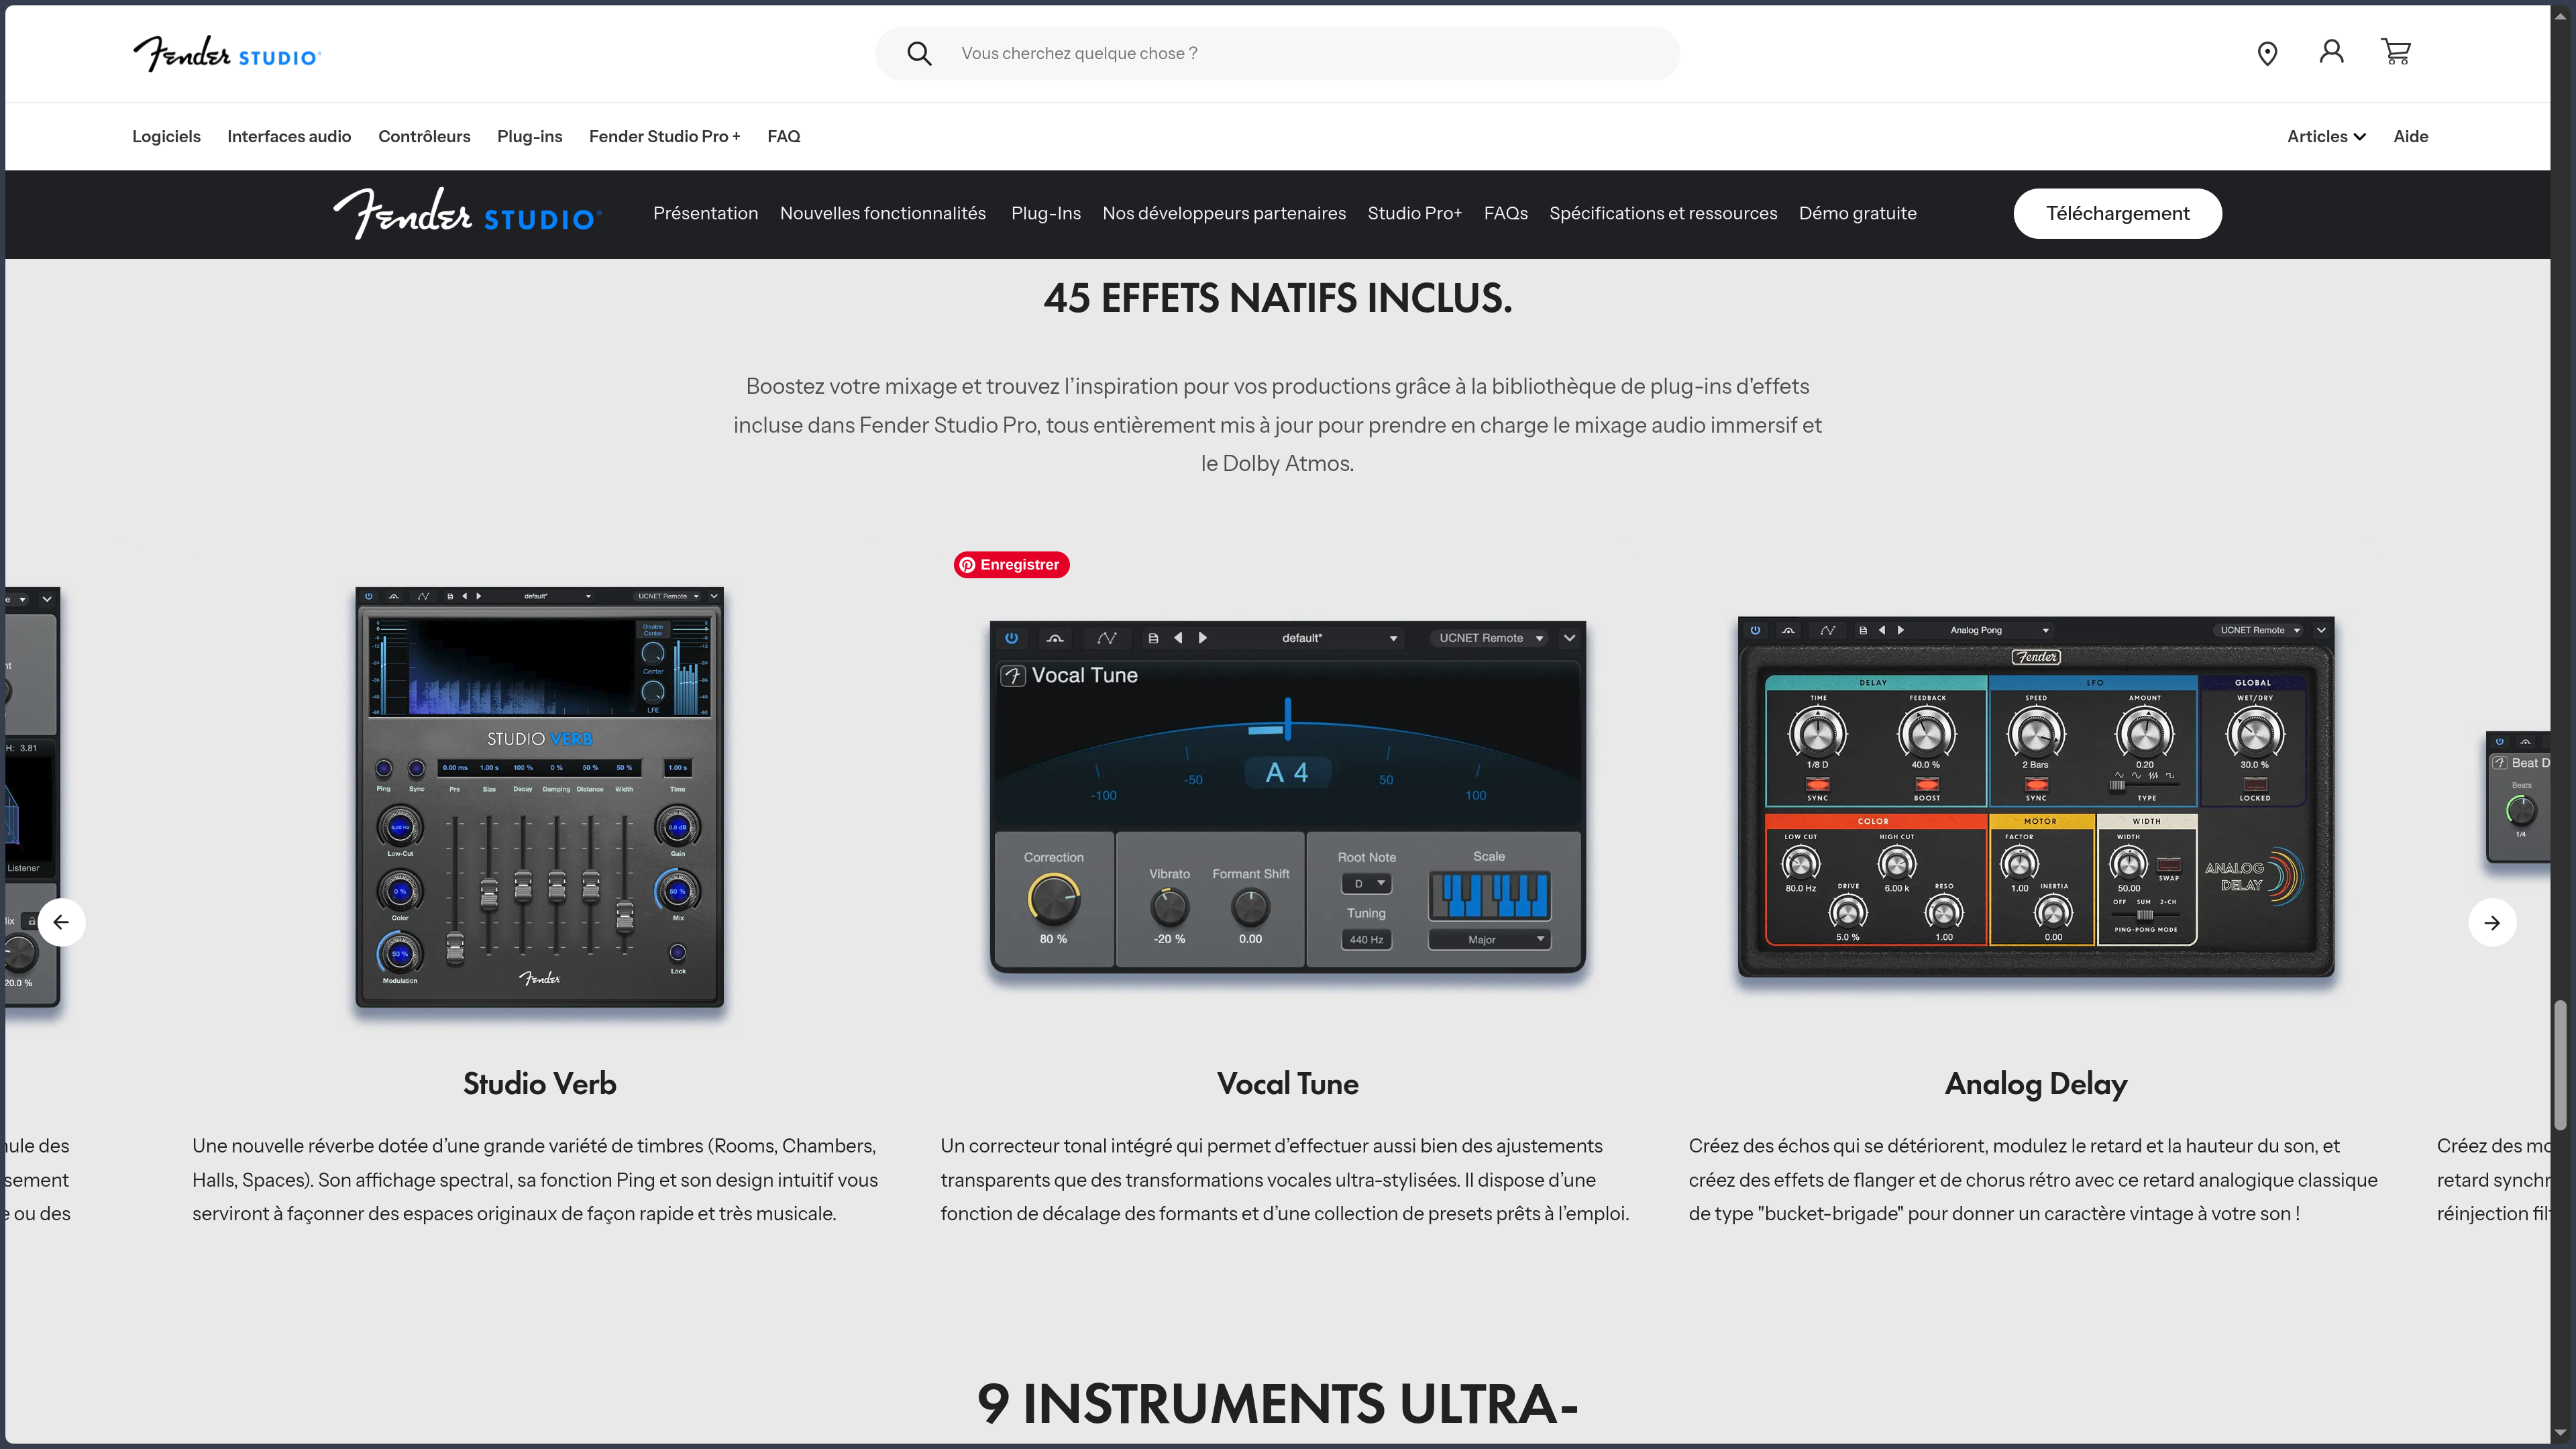
Task: Click the Correction knob at 80 %
Action: [1053, 900]
